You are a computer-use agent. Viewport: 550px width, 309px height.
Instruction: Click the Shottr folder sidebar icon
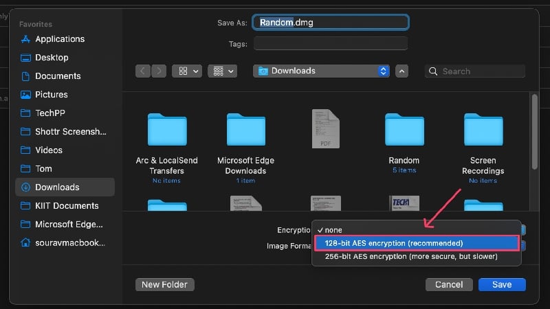[x=25, y=132]
